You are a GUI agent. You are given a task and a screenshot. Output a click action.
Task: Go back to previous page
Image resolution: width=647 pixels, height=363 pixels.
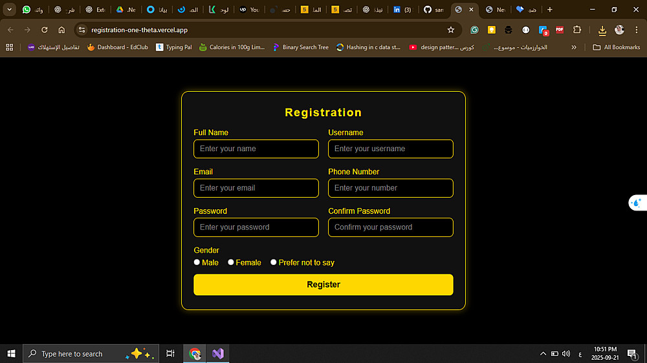click(10, 30)
